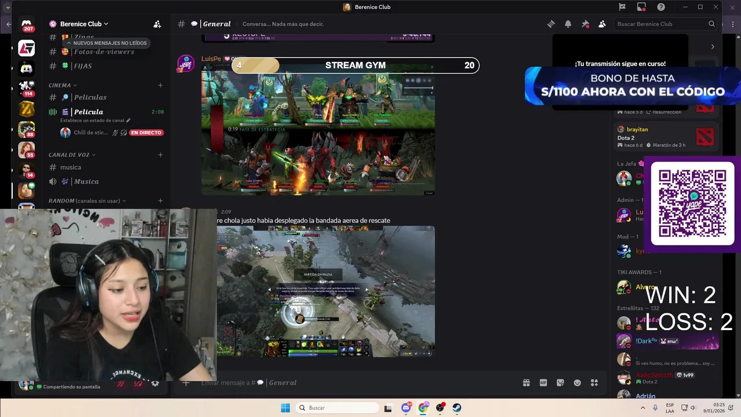Create a channel in CANAL DE VOZ with plus
The image size is (741, 417).
tap(160, 155)
